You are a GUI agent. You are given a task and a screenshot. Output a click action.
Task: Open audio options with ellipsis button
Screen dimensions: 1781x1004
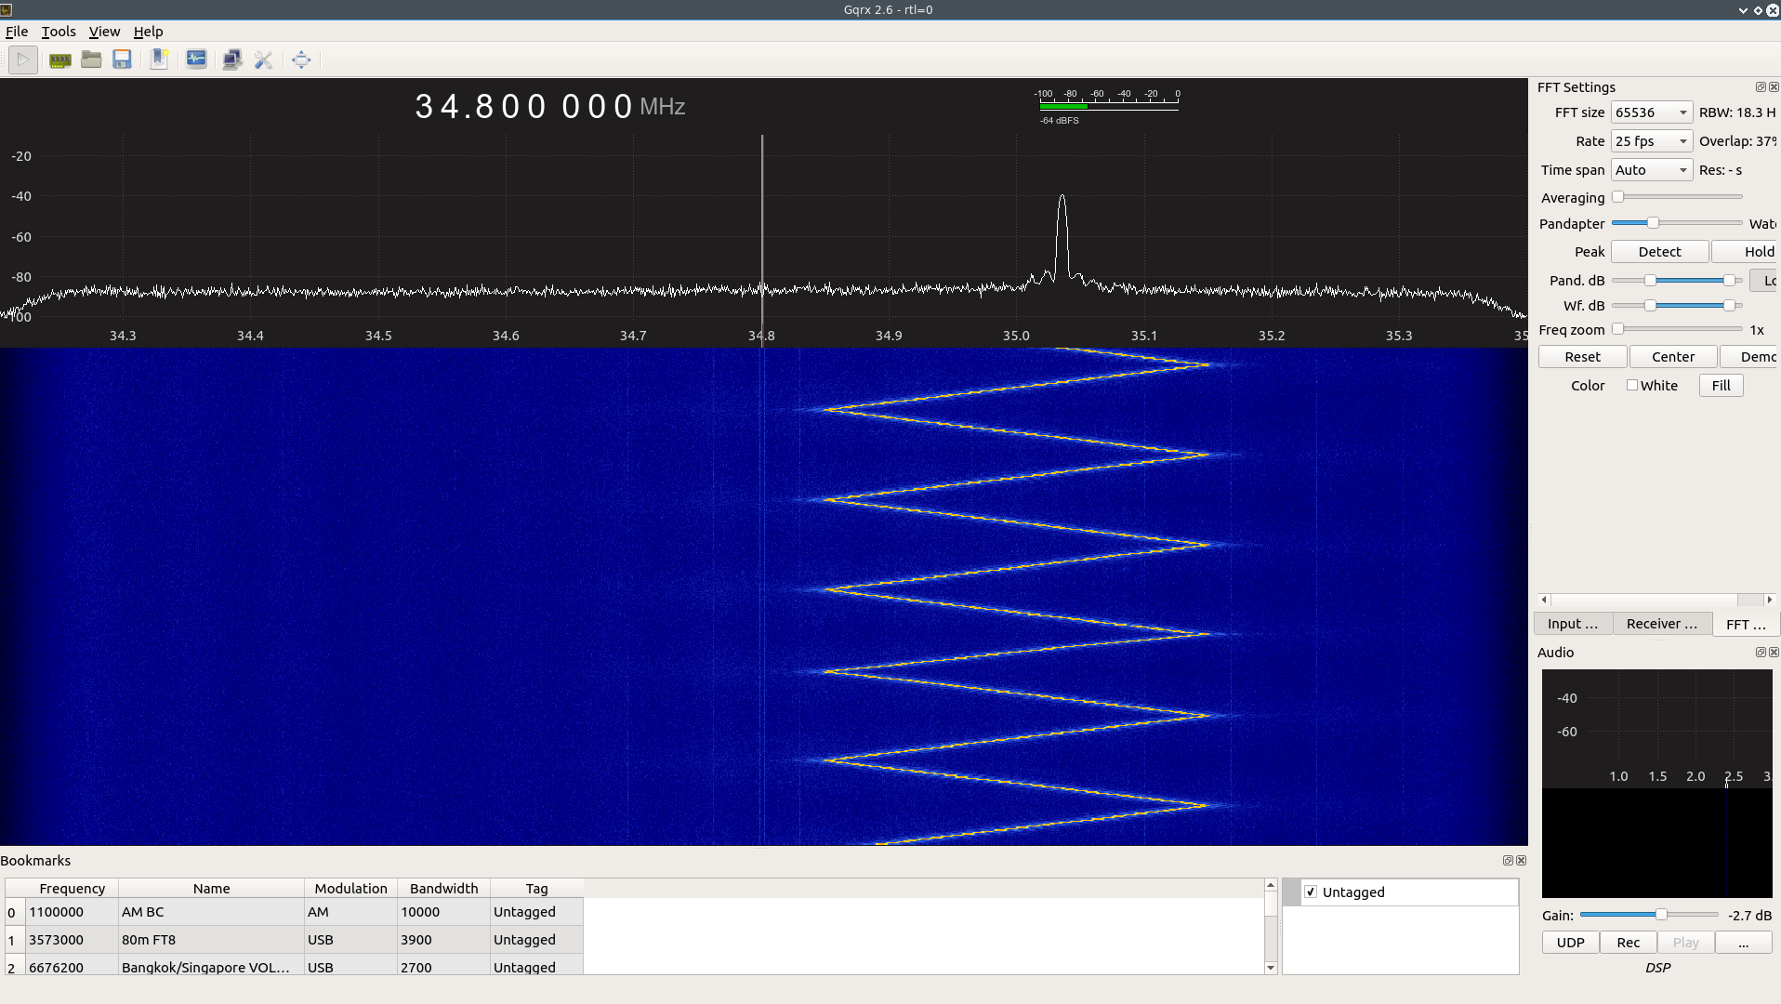[x=1743, y=943]
